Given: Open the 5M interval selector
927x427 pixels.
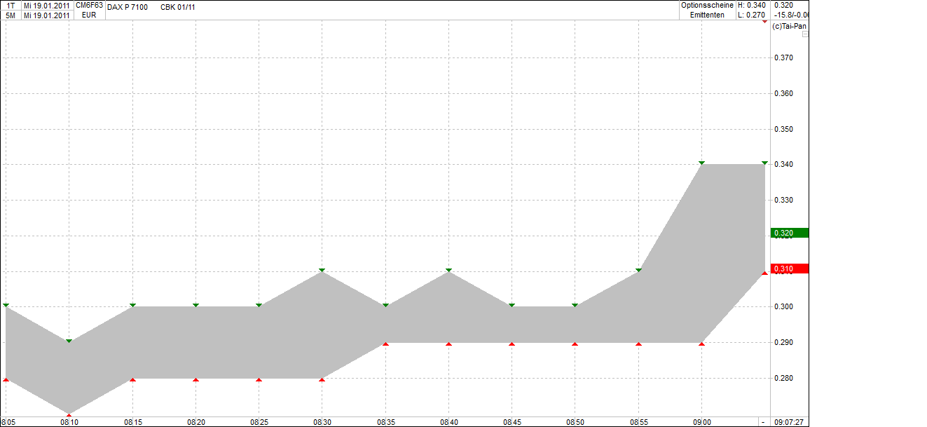Looking at the screenshot, I should 9,13.
